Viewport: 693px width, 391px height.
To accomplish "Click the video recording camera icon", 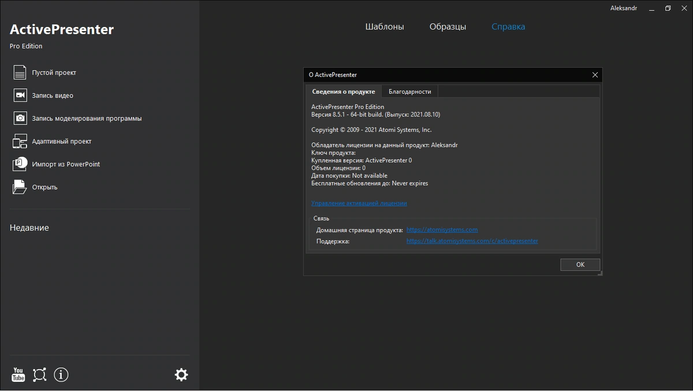I will tap(20, 95).
